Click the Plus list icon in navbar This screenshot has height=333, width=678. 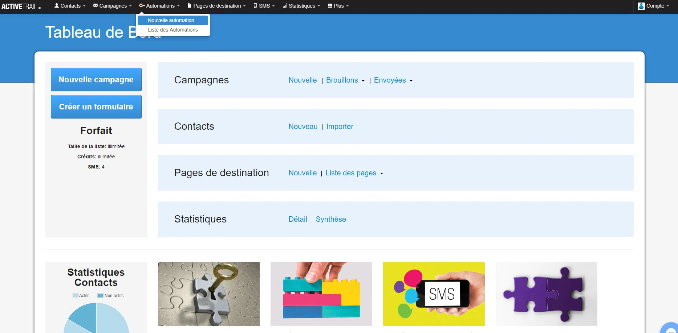coord(330,5)
